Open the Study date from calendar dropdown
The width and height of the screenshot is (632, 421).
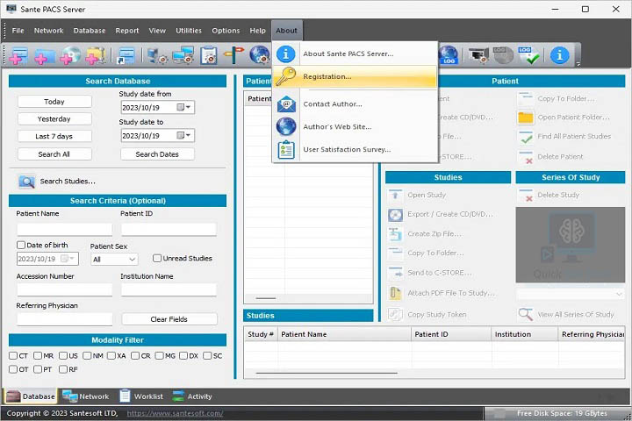(x=184, y=107)
